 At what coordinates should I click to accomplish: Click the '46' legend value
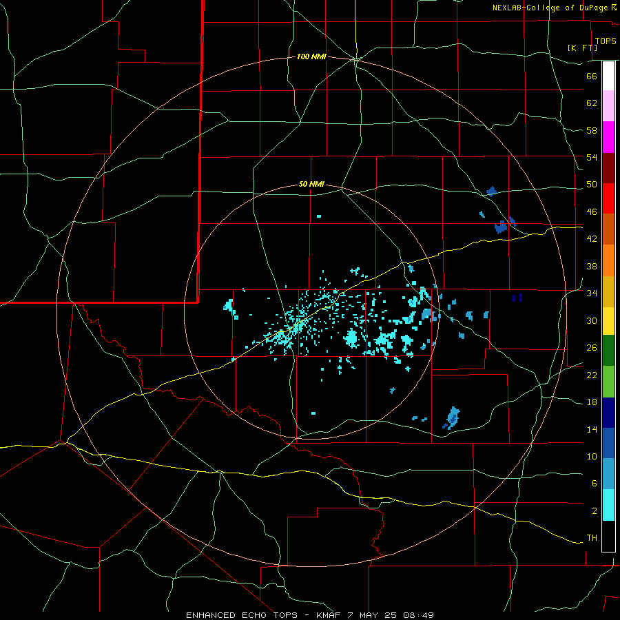coord(592,212)
